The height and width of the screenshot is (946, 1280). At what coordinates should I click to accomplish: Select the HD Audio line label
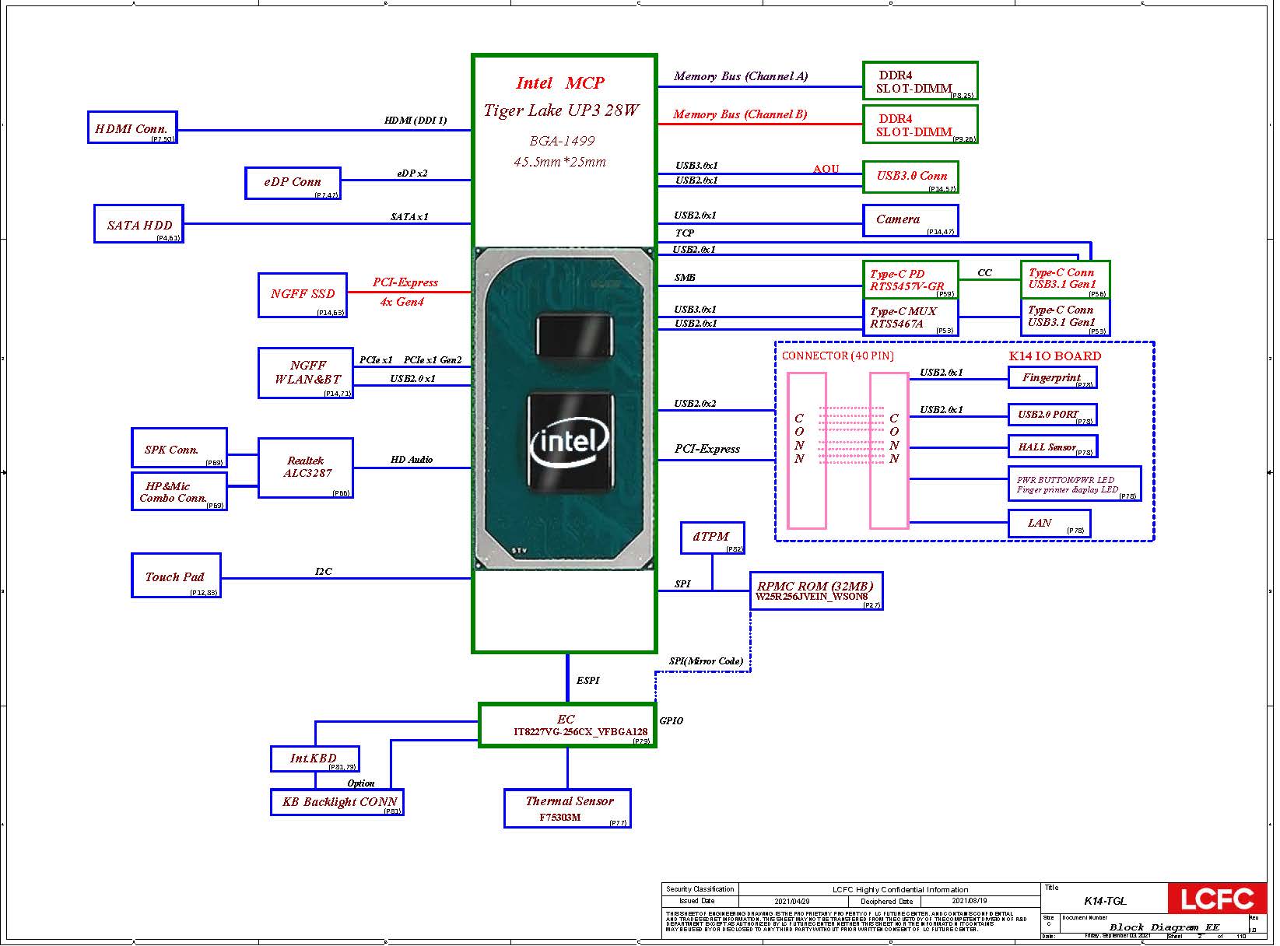412,460
